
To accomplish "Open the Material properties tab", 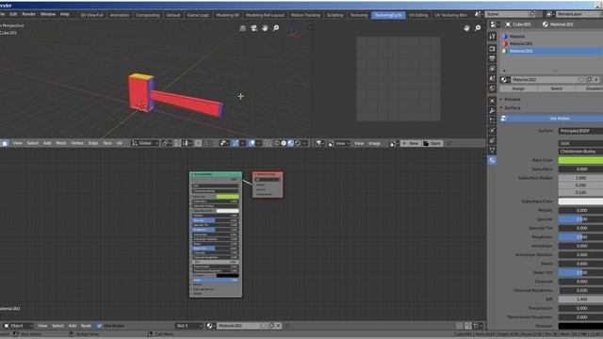I will (x=492, y=160).
